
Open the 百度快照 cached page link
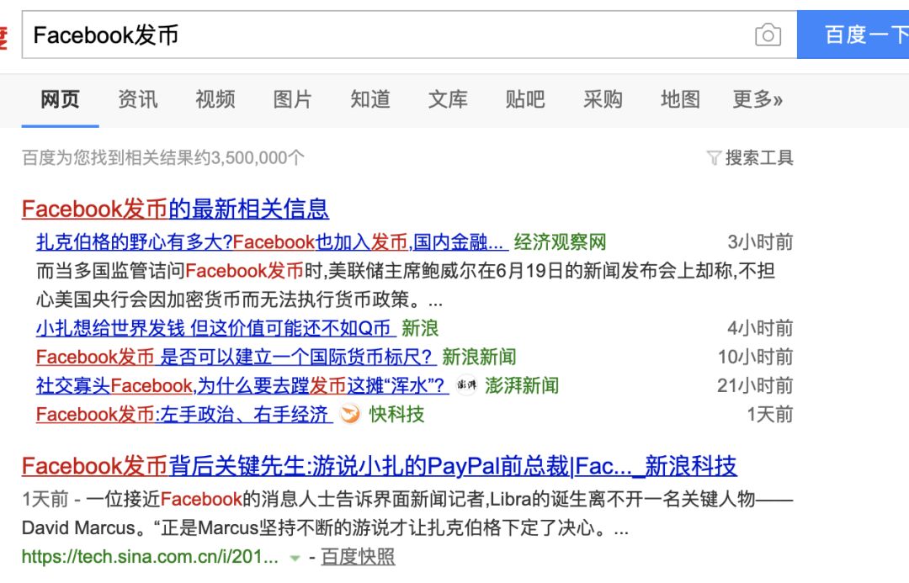point(358,557)
